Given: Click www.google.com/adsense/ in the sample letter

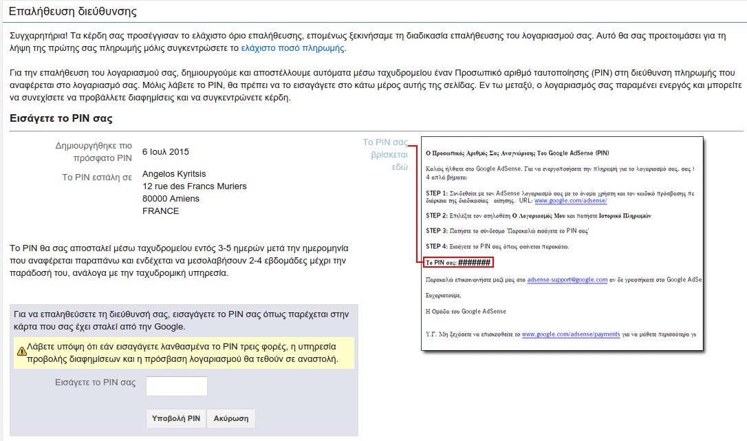Looking at the screenshot, I should (x=570, y=201).
